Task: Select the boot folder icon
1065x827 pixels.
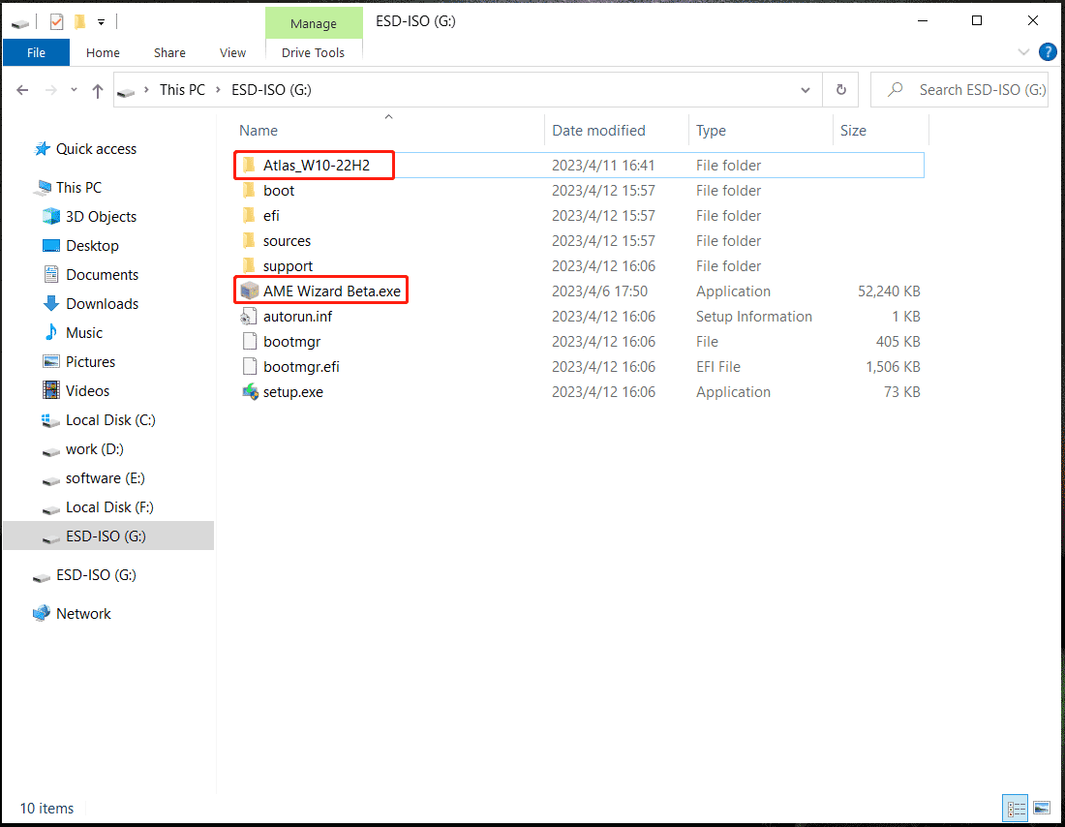Action: click(x=249, y=190)
